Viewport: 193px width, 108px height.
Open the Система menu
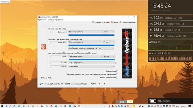click(51, 20)
